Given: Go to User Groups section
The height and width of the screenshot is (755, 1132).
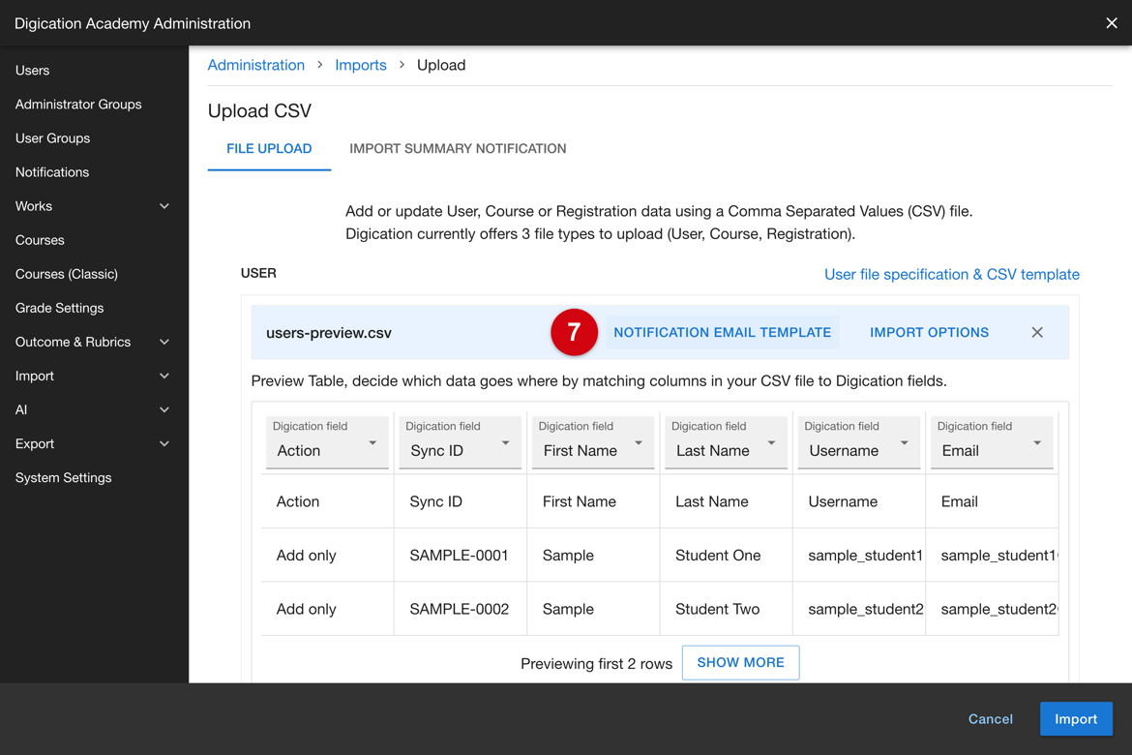Looking at the screenshot, I should click(x=52, y=138).
